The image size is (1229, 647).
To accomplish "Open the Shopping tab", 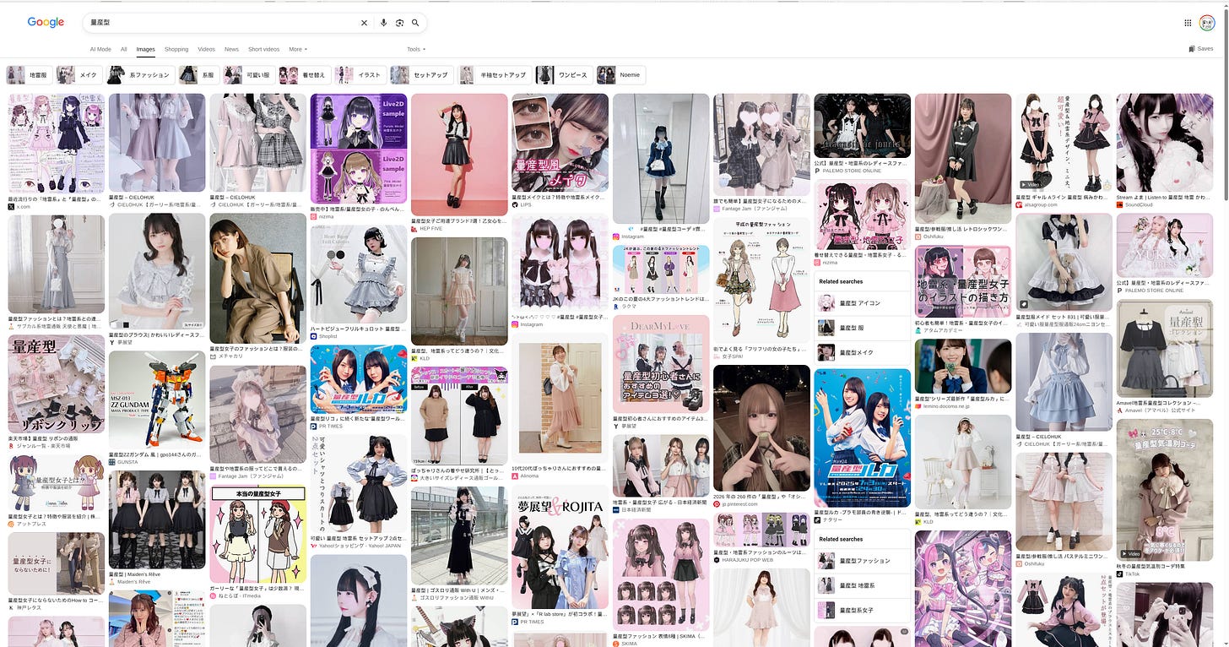I will (176, 49).
